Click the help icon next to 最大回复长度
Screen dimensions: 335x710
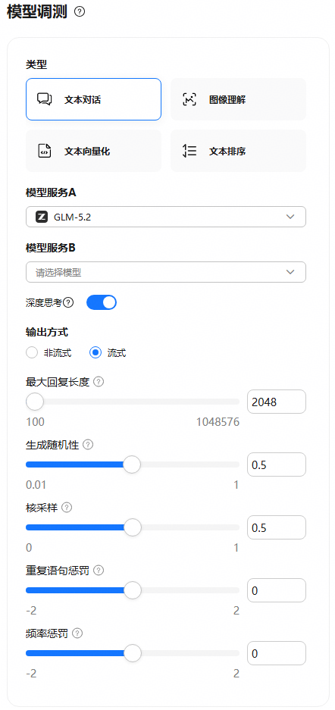click(x=99, y=382)
